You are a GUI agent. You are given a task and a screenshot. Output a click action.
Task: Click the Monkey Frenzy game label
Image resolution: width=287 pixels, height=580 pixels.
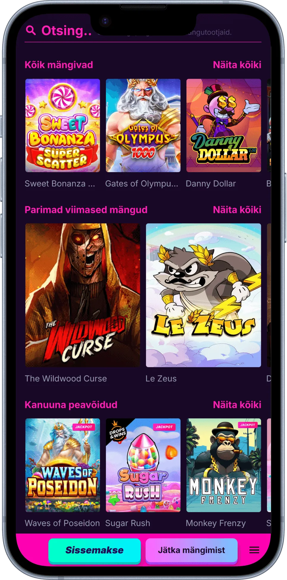pyautogui.click(x=216, y=523)
